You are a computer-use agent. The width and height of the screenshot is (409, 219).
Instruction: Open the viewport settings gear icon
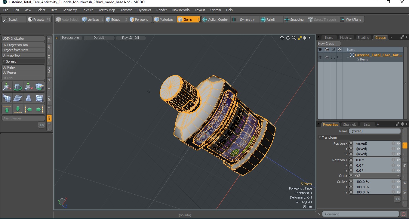(x=305, y=38)
